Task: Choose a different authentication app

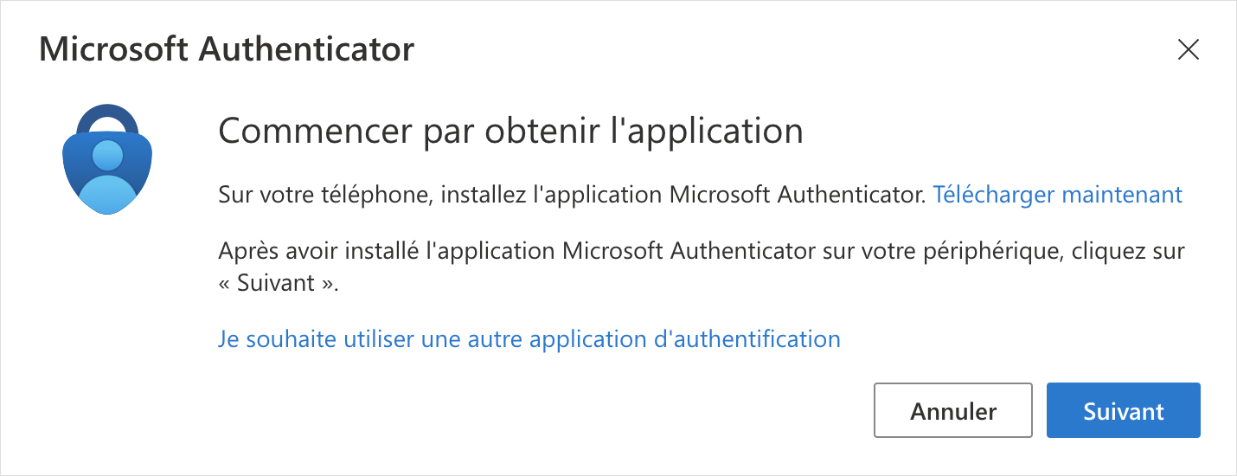Action: point(529,338)
